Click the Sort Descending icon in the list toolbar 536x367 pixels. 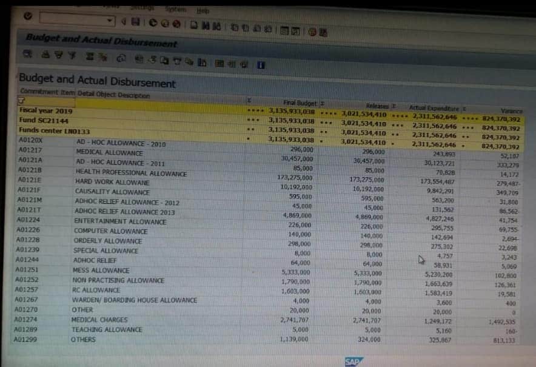point(58,55)
